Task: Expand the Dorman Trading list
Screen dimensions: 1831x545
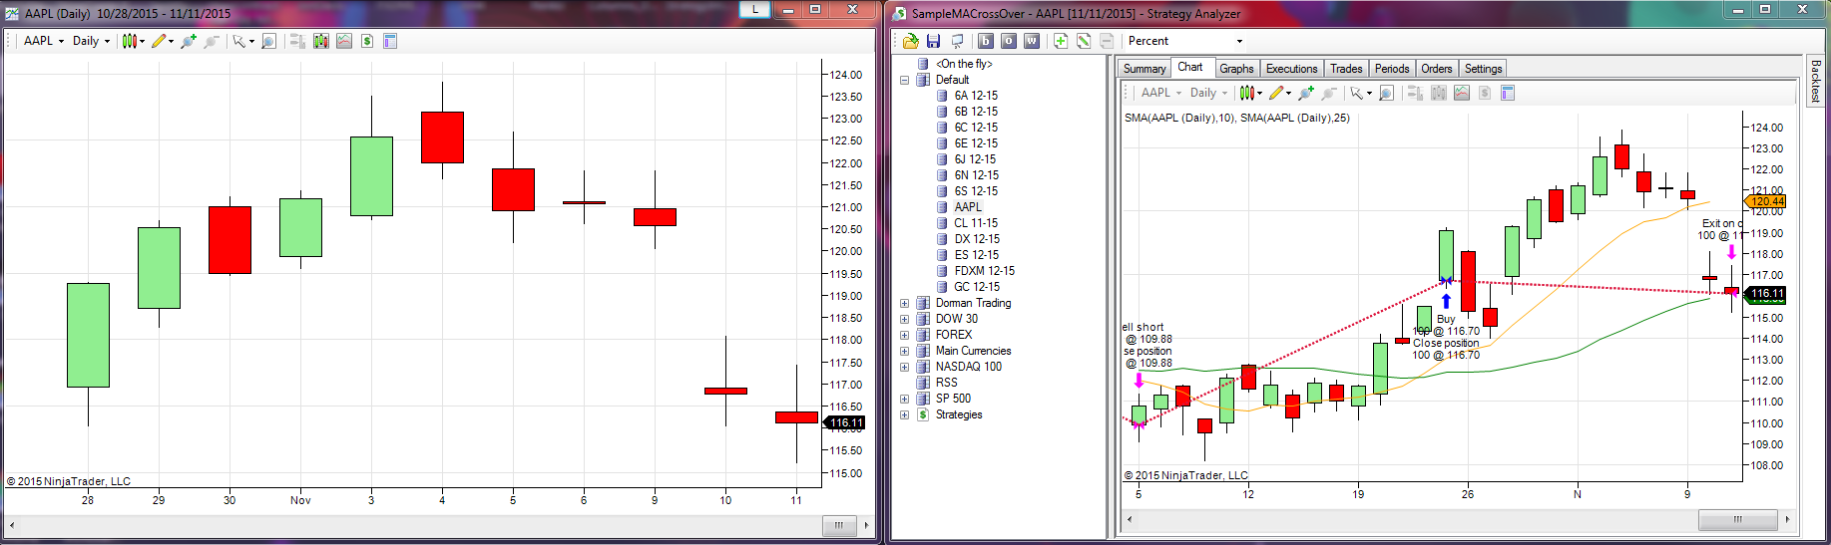Action: (x=905, y=303)
